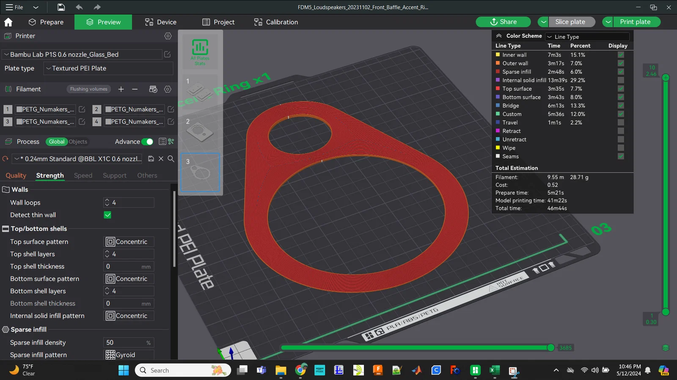The image size is (677, 380).
Task: Toggle the Advance switch
Action: [147, 142]
